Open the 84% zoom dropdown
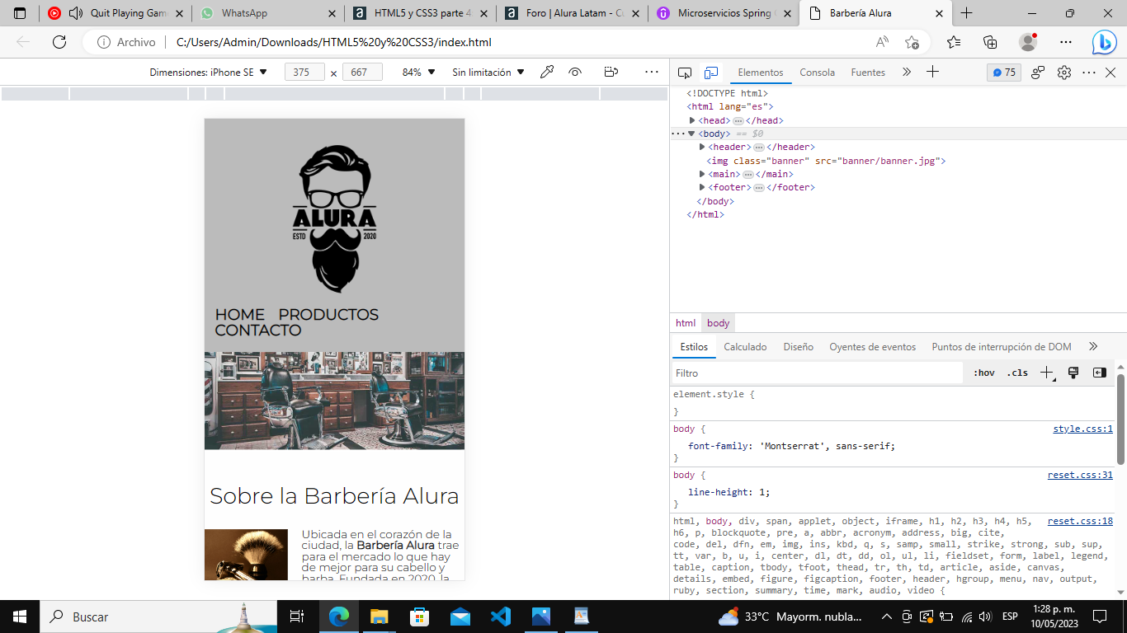 [x=418, y=73]
